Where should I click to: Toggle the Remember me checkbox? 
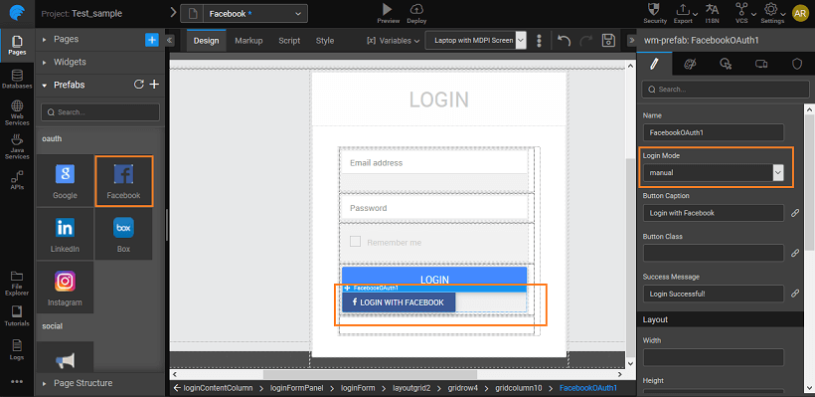click(356, 242)
